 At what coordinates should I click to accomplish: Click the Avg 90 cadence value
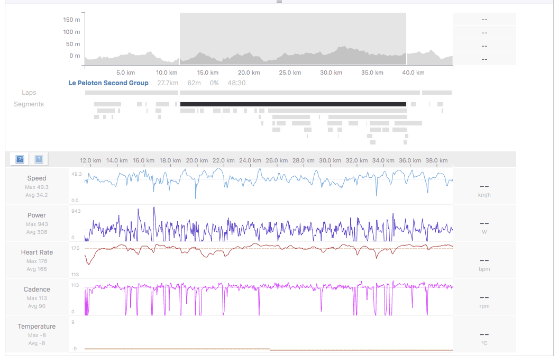click(x=36, y=306)
